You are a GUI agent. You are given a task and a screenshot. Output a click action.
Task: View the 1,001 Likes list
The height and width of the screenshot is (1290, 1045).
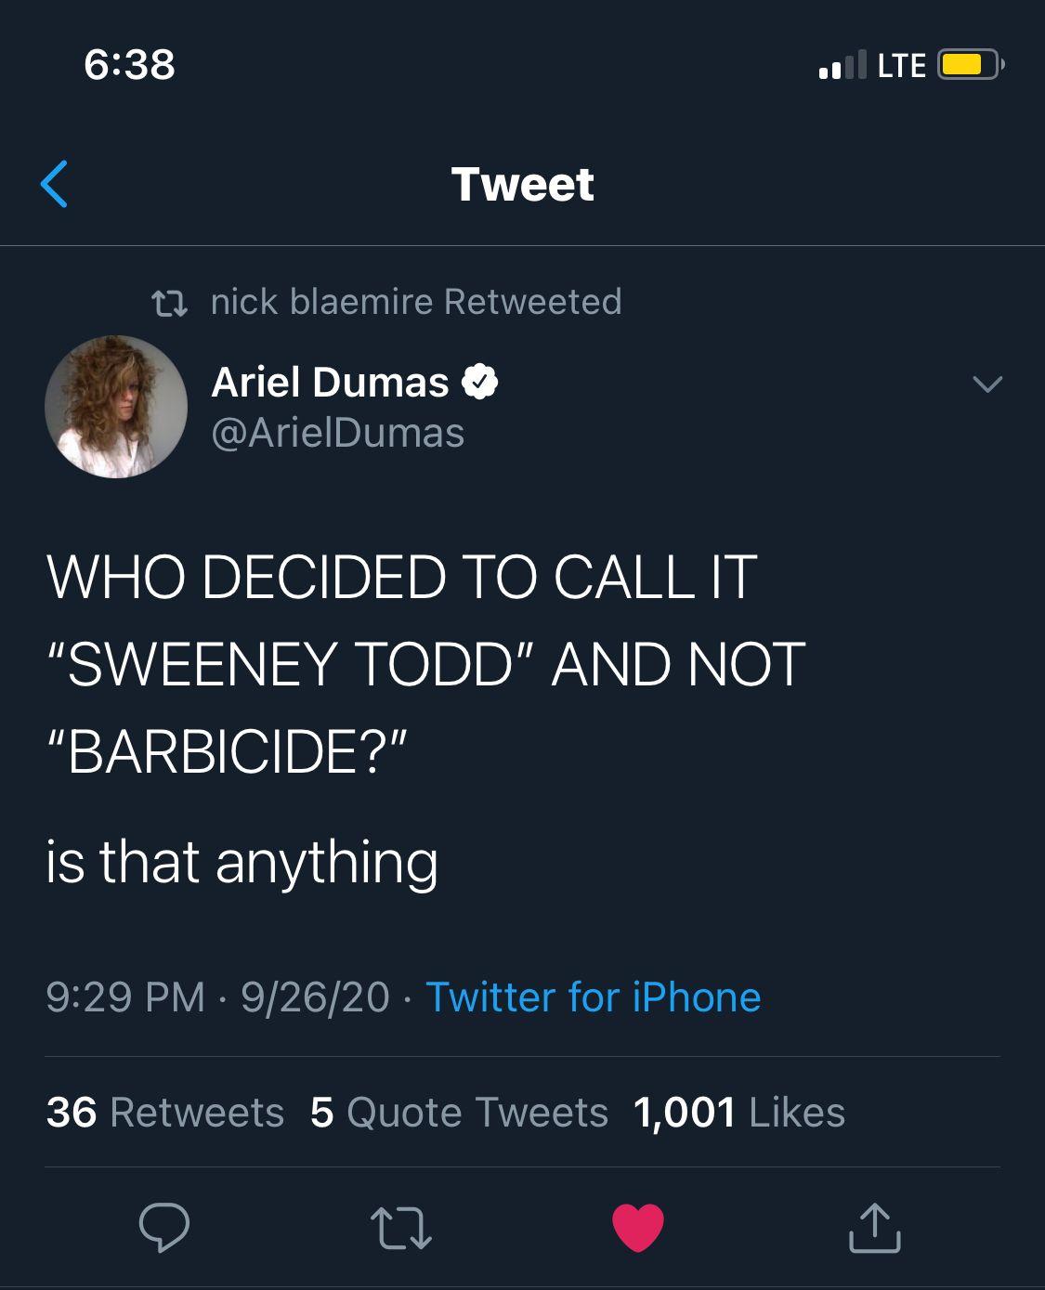point(739,1112)
